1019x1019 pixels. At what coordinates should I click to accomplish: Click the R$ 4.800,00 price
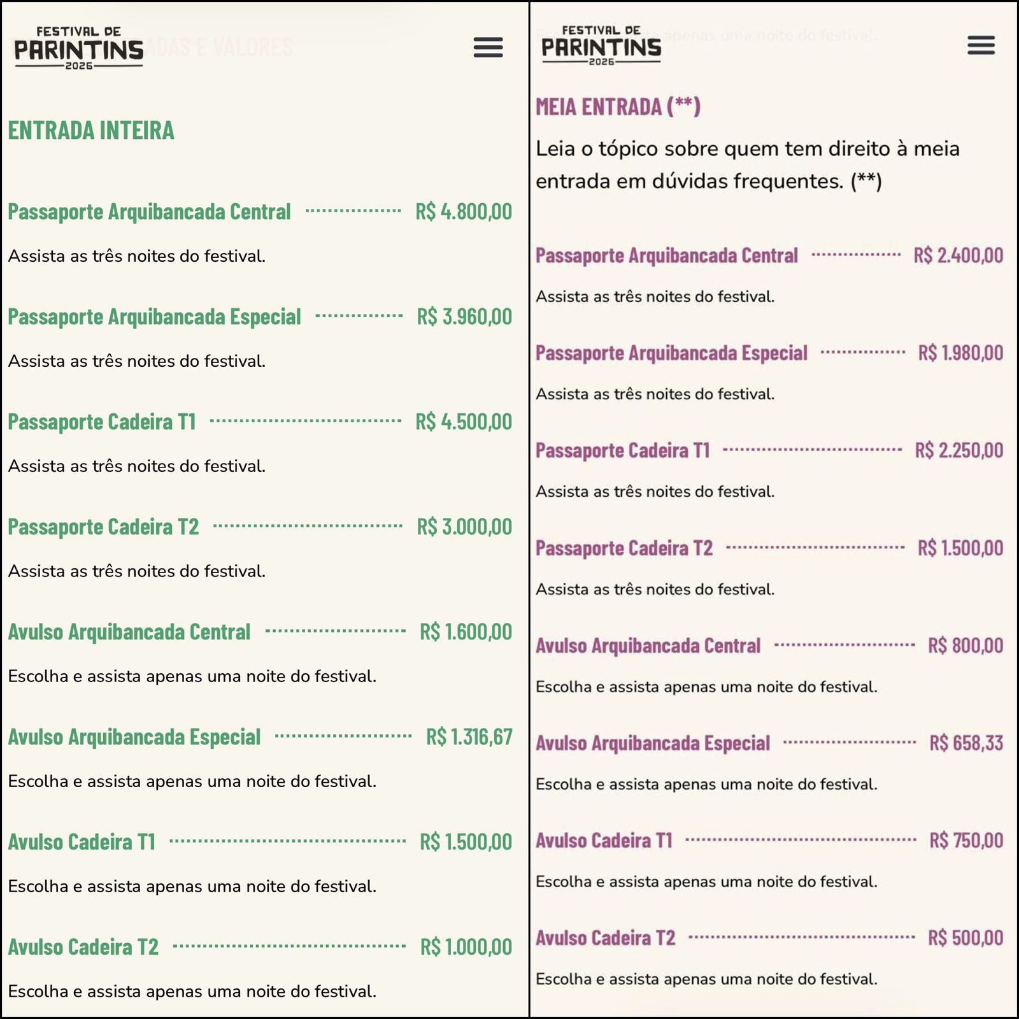point(464,211)
